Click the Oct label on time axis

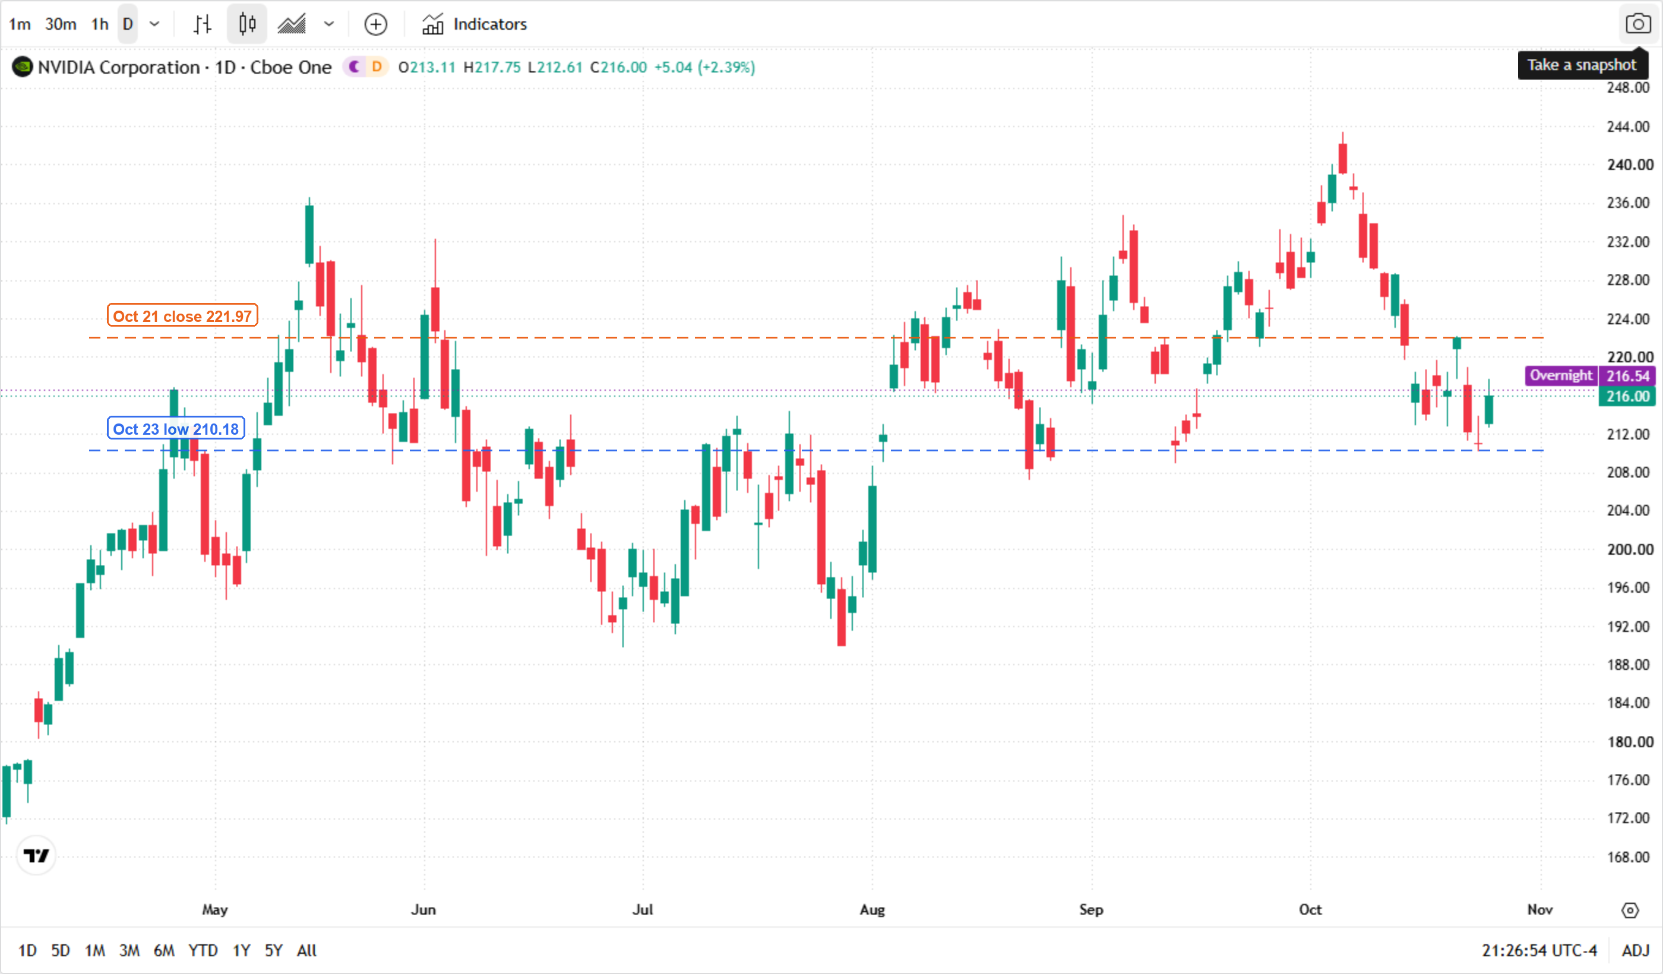click(x=1310, y=909)
